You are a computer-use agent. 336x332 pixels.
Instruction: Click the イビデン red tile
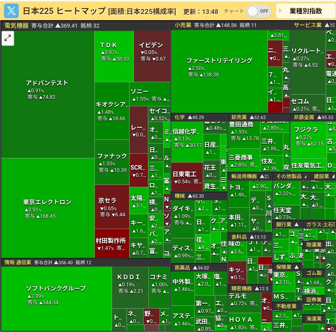(152, 56)
